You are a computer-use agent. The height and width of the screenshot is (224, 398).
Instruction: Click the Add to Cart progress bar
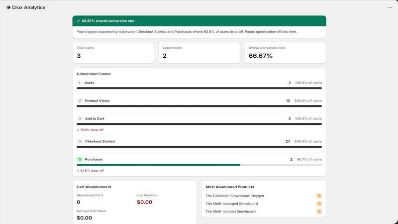tap(199, 124)
